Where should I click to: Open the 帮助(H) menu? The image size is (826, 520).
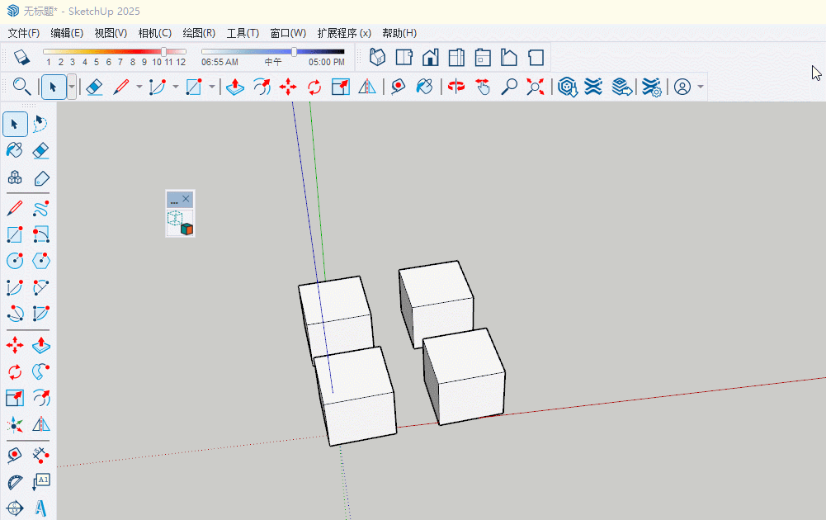click(x=399, y=33)
